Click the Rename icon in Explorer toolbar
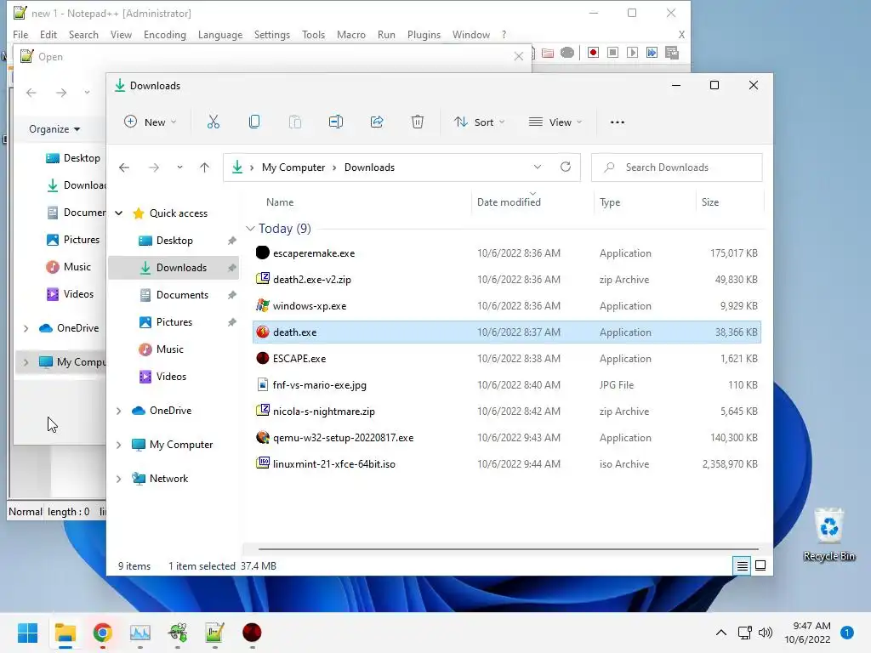Screen dimensions: 871x653 (336, 122)
